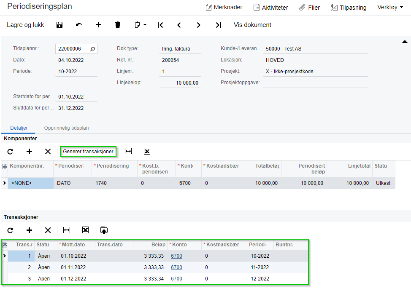Click the save disk icon in toolbar
The image size is (411, 291).
tap(59, 25)
